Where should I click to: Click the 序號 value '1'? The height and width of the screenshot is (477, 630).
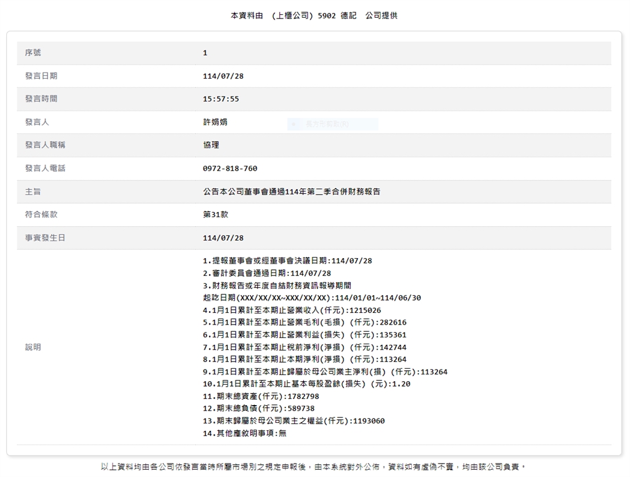[x=205, y=53]
